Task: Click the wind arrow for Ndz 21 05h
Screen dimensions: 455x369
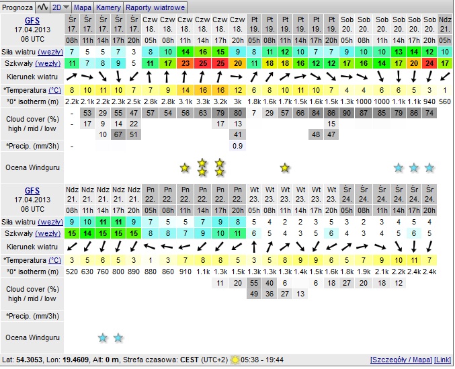Action: (x=445, y=77)
